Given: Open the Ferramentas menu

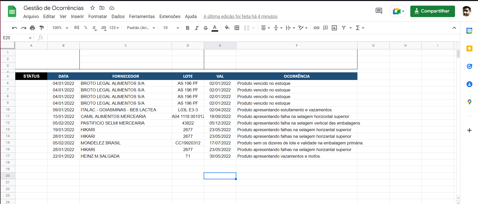Looking at the screenshot, I should [142, 16].
